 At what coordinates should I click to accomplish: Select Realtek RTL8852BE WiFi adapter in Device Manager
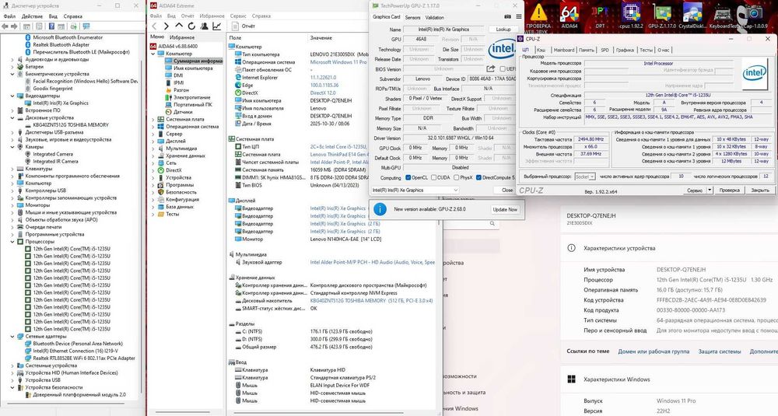pyautogui.click(x=84, y=358)
